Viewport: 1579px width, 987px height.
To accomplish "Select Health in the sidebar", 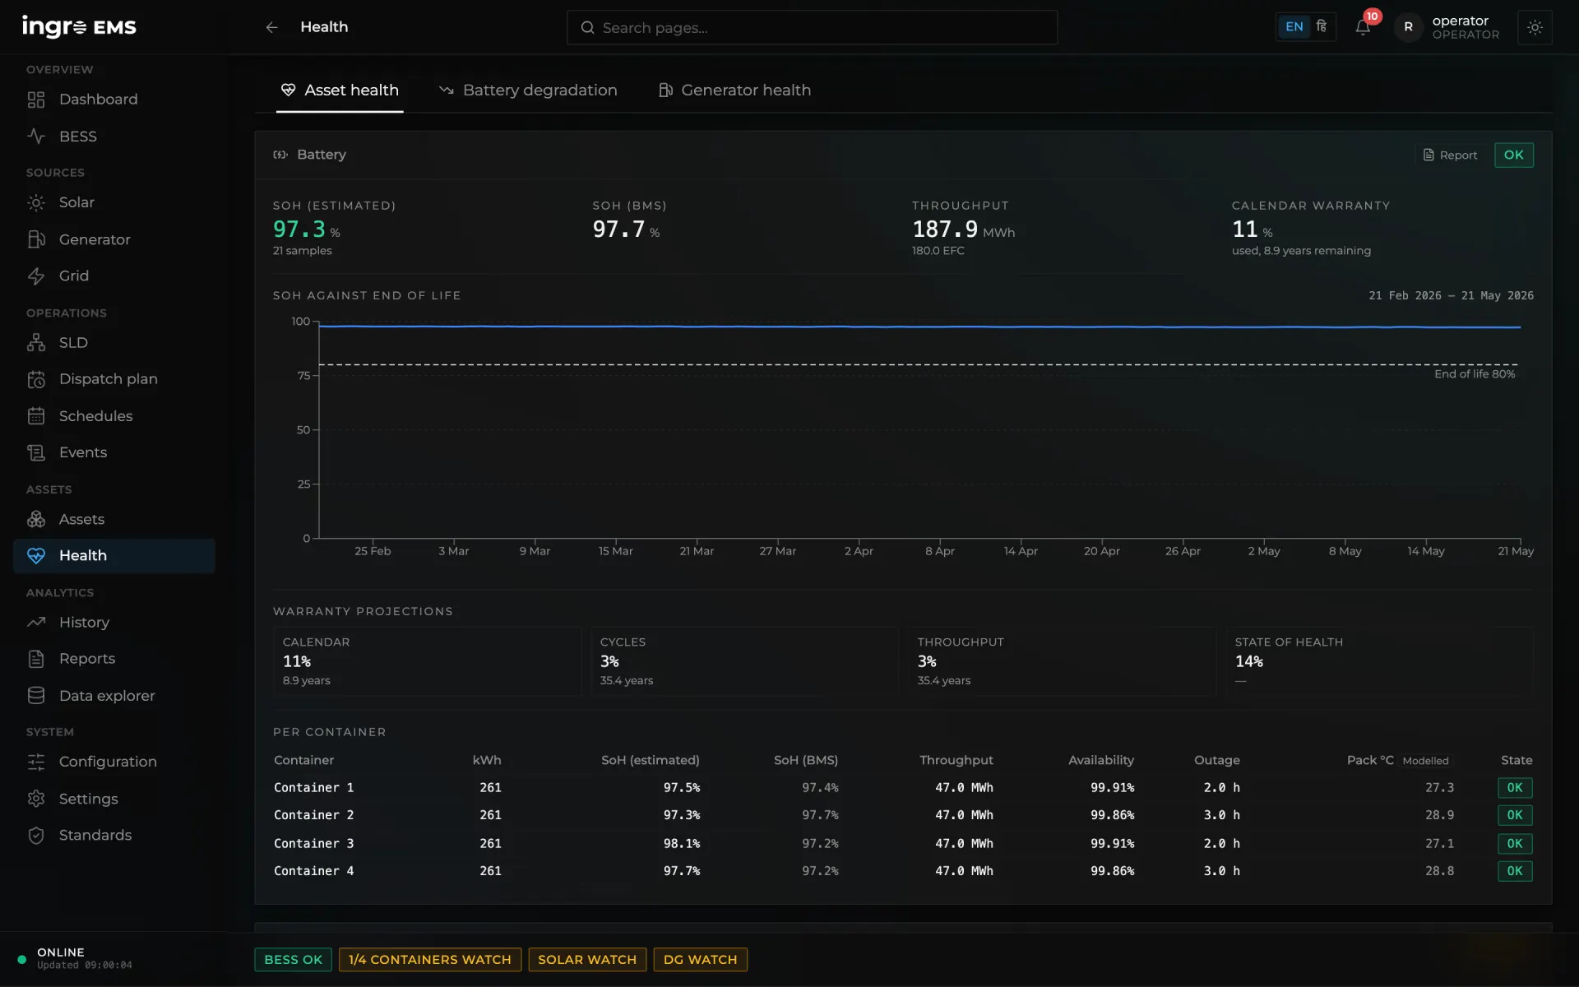I will tap(114, 556).
